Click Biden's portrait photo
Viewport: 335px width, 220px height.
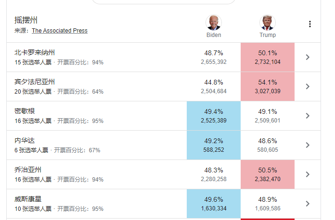214,23
